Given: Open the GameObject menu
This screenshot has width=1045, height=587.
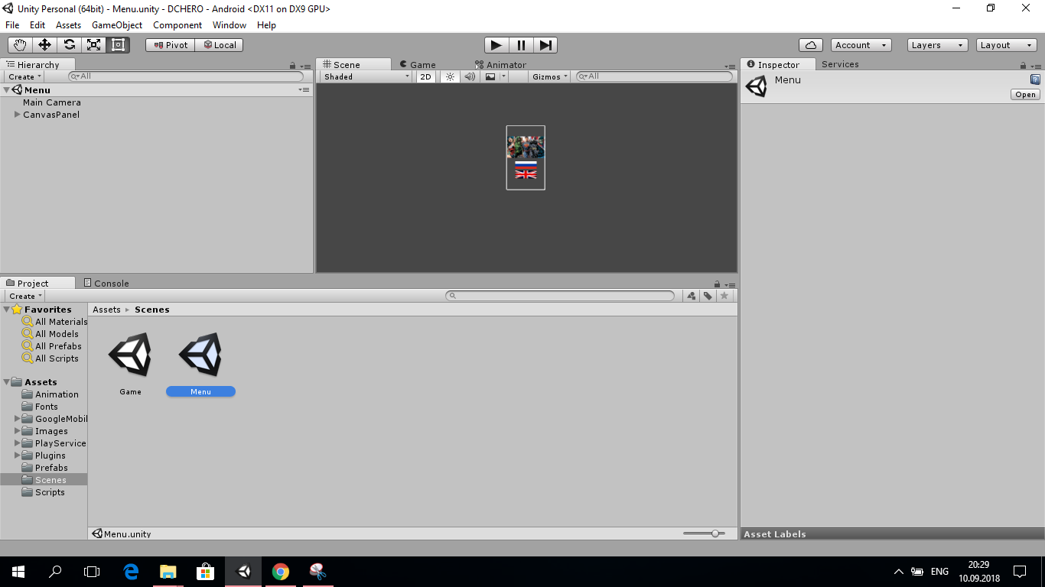Looking at the screenshot, I should 117,25.
